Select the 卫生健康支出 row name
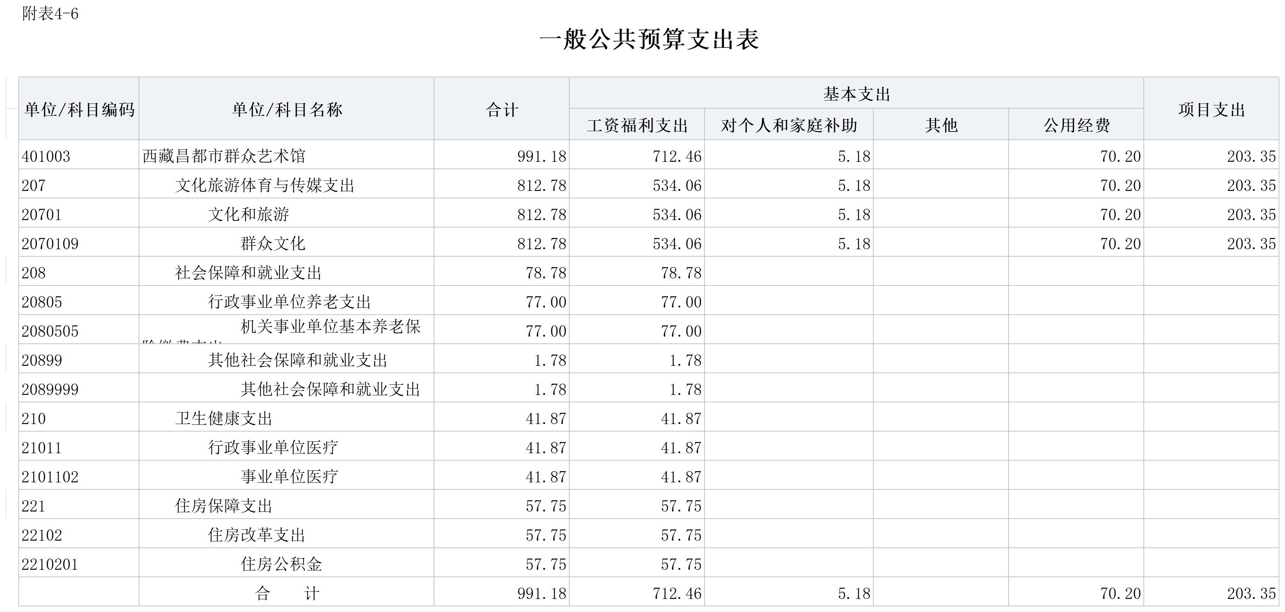The height and width of the screenshot is (612, 1285). (223, 418)
